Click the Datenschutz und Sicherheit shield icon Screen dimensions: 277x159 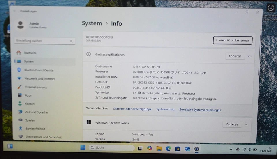tap(21, 137)
